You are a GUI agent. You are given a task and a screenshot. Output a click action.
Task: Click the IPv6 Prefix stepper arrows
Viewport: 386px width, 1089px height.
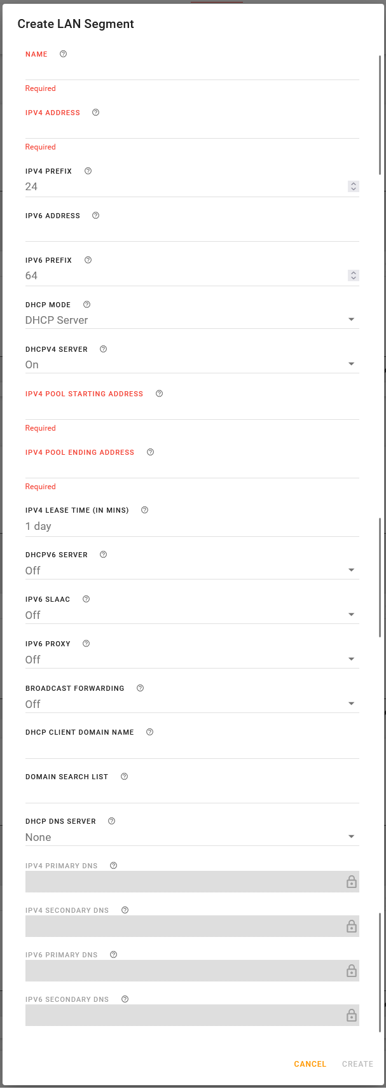tap(354, 275)
